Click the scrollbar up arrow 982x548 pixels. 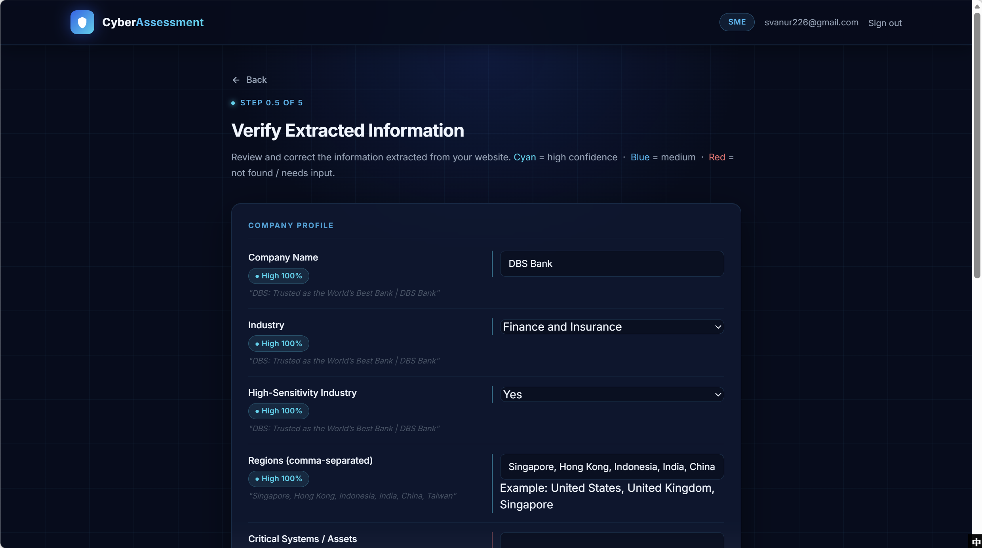pos(977,6)
